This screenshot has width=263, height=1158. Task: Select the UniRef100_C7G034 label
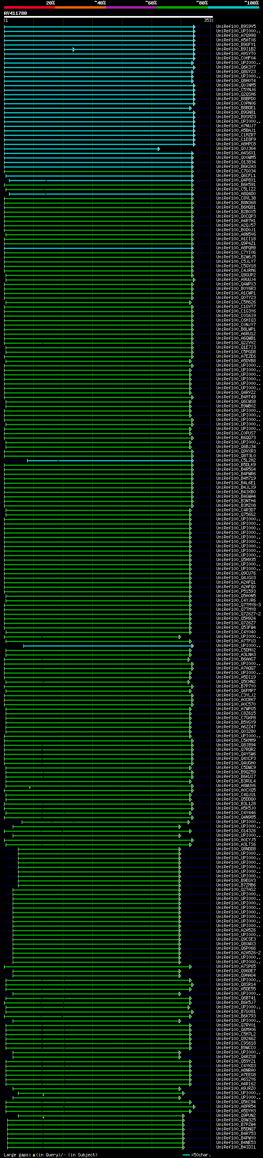point(236,171)
